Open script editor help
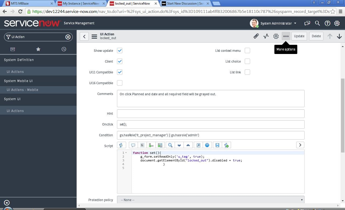345x210 pixels. click(x=207, y=145)
